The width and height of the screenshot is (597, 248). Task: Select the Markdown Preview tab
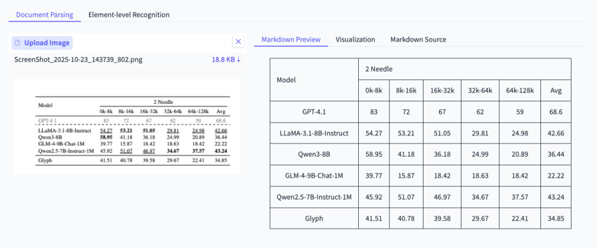tap(291, 40)
